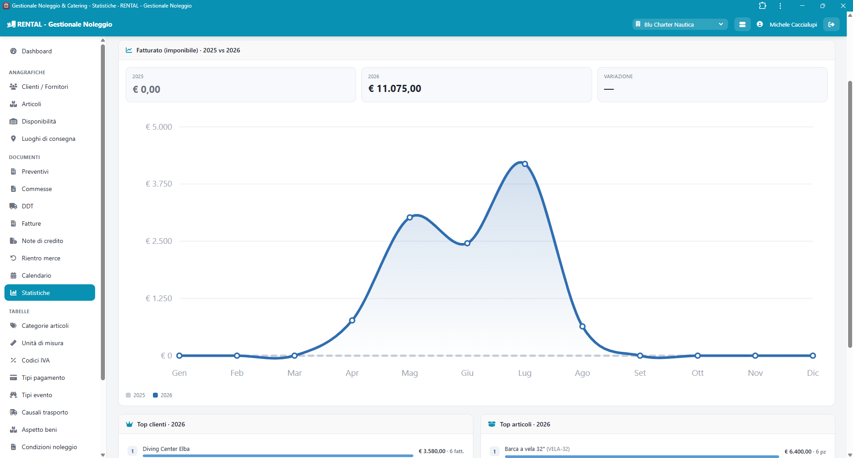Click the 2026 total € 11.075,00
This screenshot has width=853, height=458.
coord(395,88)
